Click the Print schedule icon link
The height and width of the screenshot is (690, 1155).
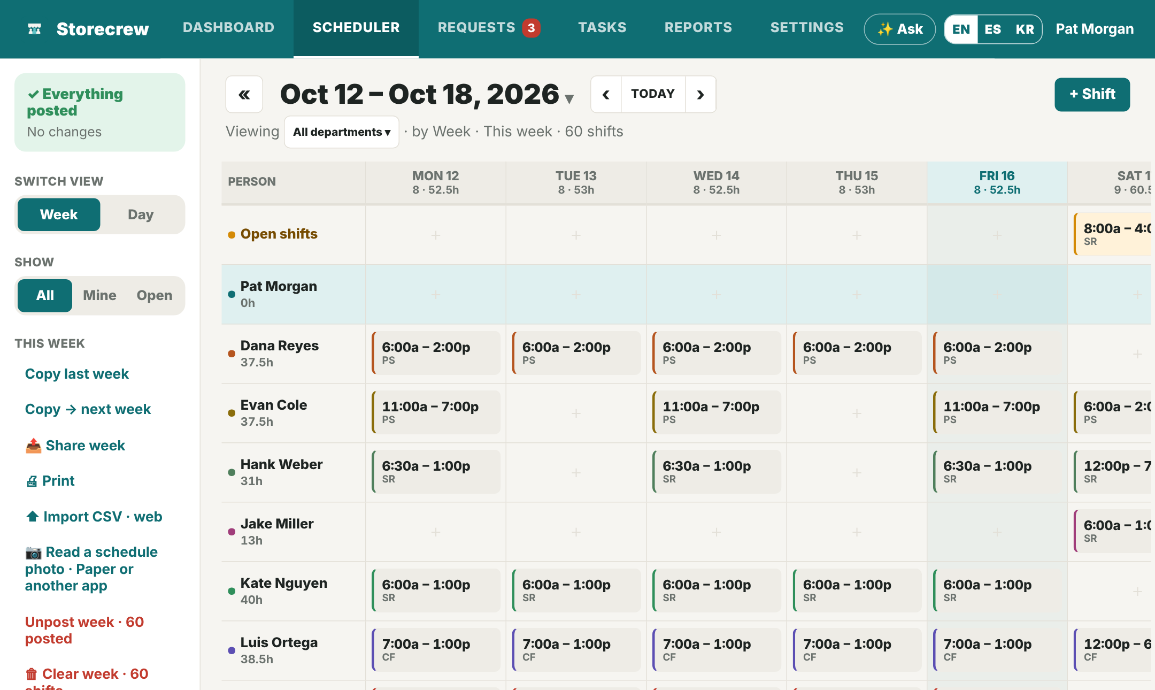[50, 481]
